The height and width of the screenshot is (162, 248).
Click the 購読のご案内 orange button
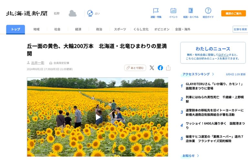click(x=233, y=14)
